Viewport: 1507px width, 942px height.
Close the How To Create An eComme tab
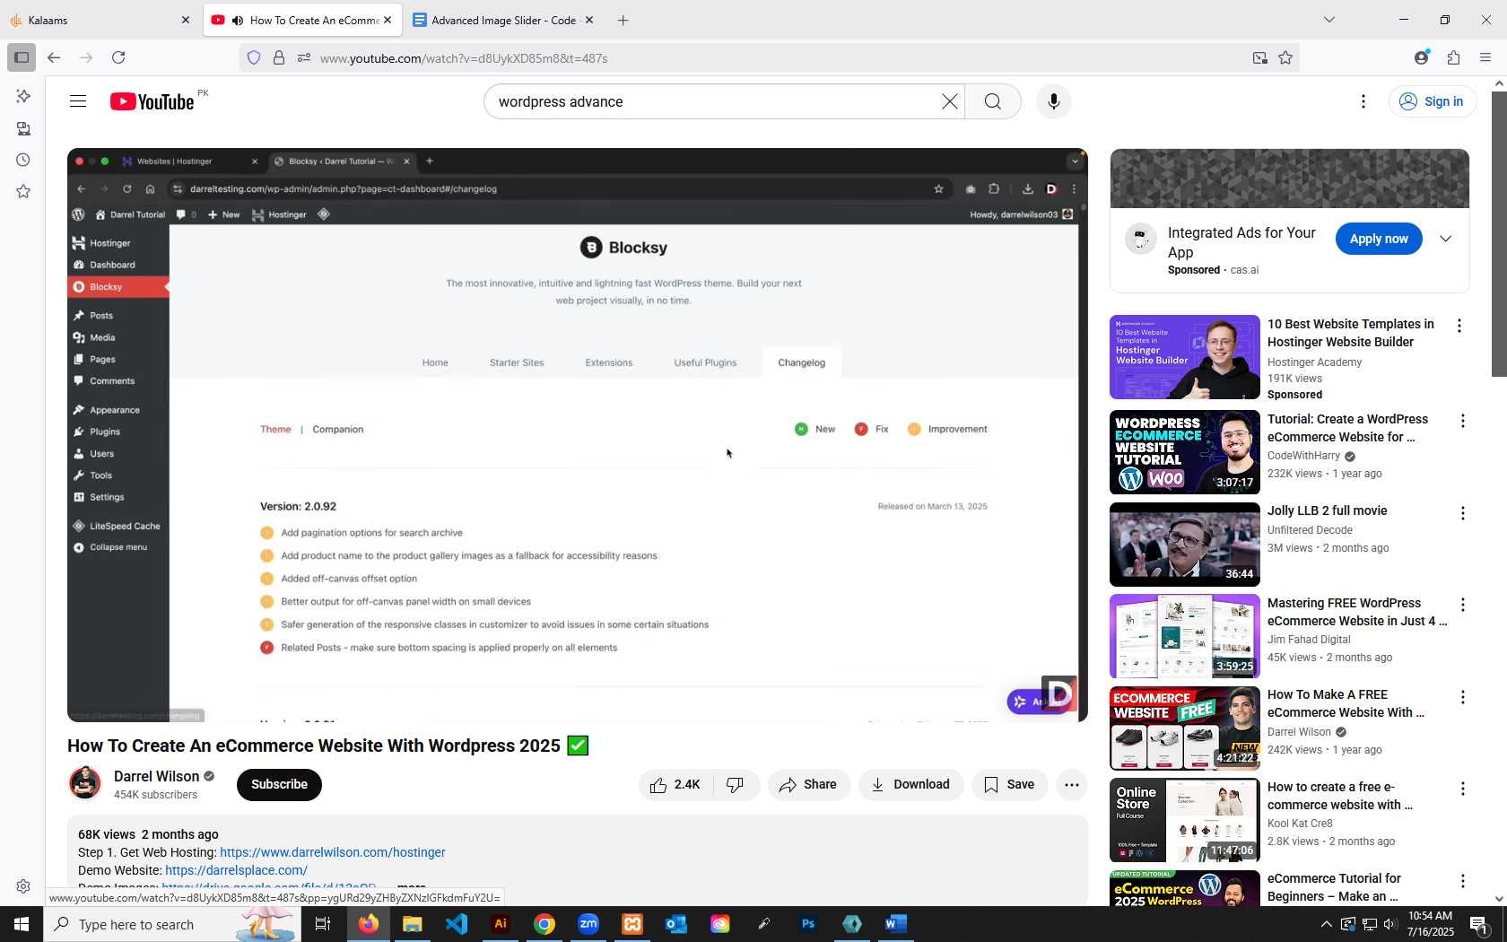(x=388, y=20)
